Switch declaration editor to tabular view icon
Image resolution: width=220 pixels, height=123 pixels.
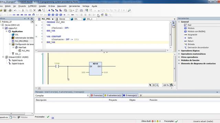point(174,27)
